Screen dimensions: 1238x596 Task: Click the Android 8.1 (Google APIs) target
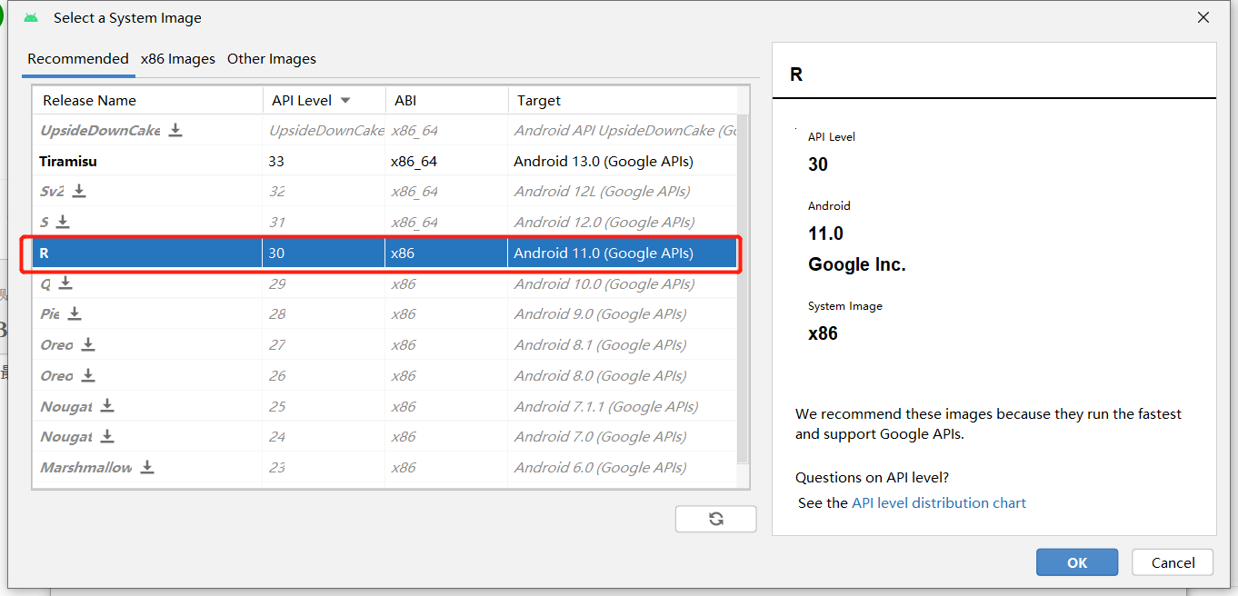(x=600, y=344)
